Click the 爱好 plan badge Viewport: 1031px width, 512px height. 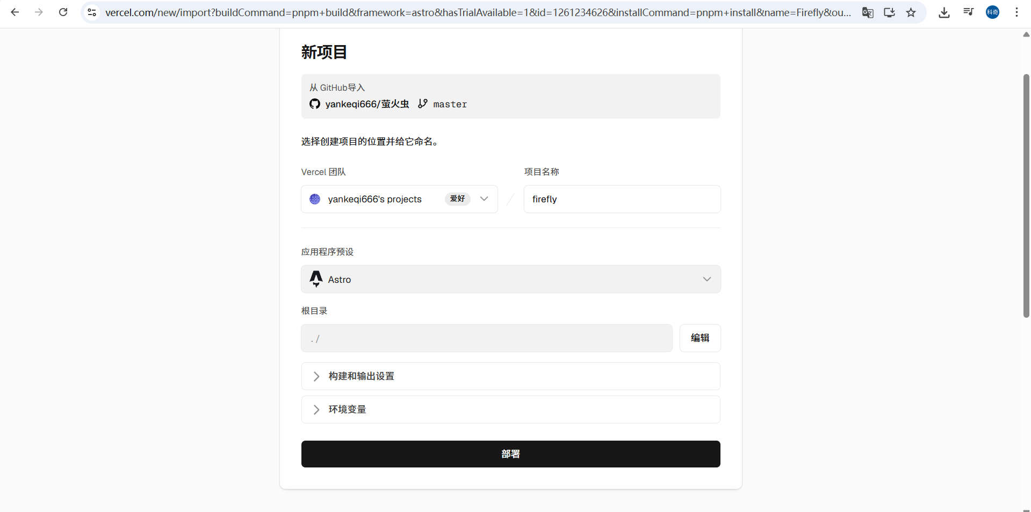[457, 199]
